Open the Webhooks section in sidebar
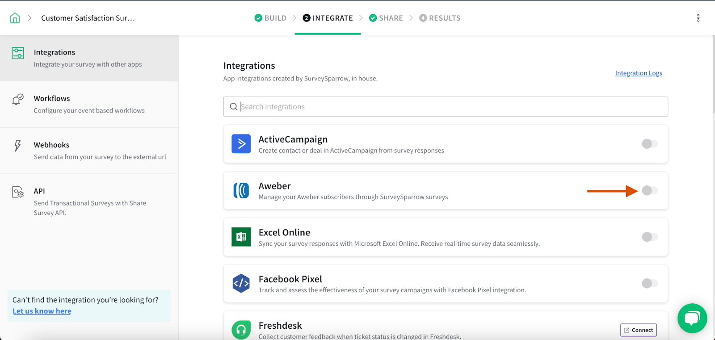The image size is (715, 340). 89,151
